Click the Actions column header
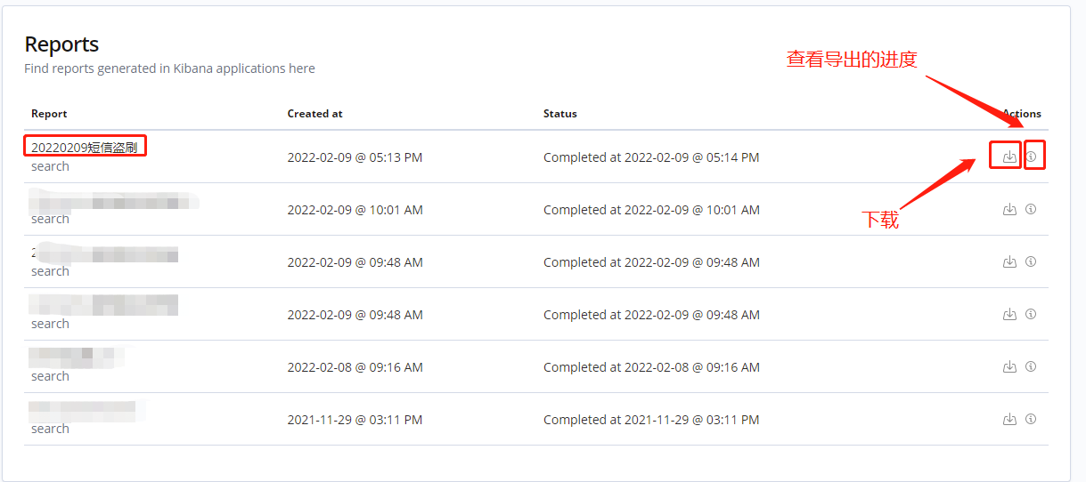This screenshot has height=482, width=1086. pyautogui.click(x=1022, y=114)
